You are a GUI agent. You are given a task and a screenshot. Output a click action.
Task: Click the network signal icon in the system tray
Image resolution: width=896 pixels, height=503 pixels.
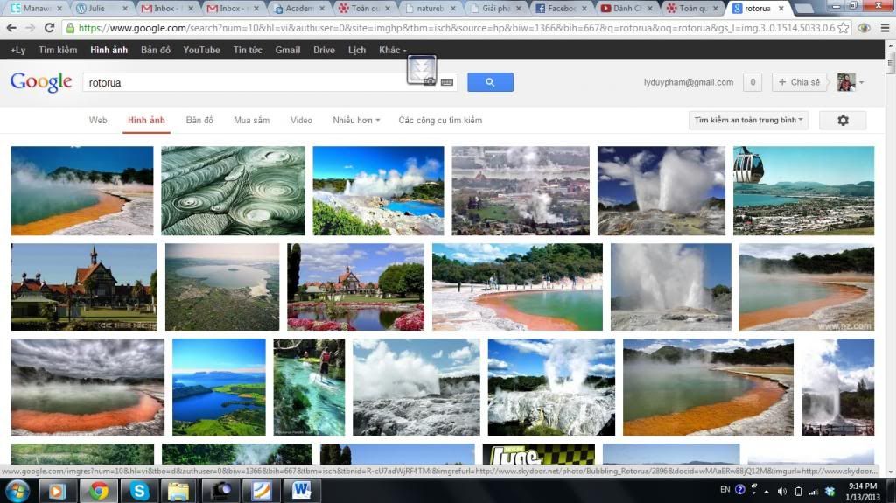pyautogui.click(x=813, y=491)
